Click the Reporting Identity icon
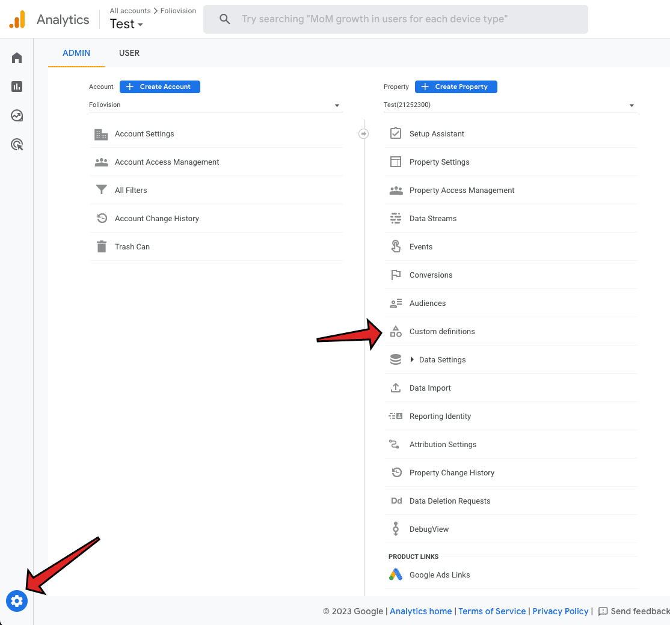Viewport: 670px width, 625px height. click(396, 416)
